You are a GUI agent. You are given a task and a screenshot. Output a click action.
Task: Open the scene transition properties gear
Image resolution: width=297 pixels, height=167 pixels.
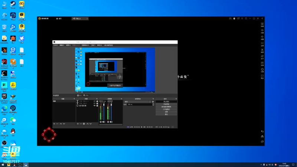pos(153,102)
